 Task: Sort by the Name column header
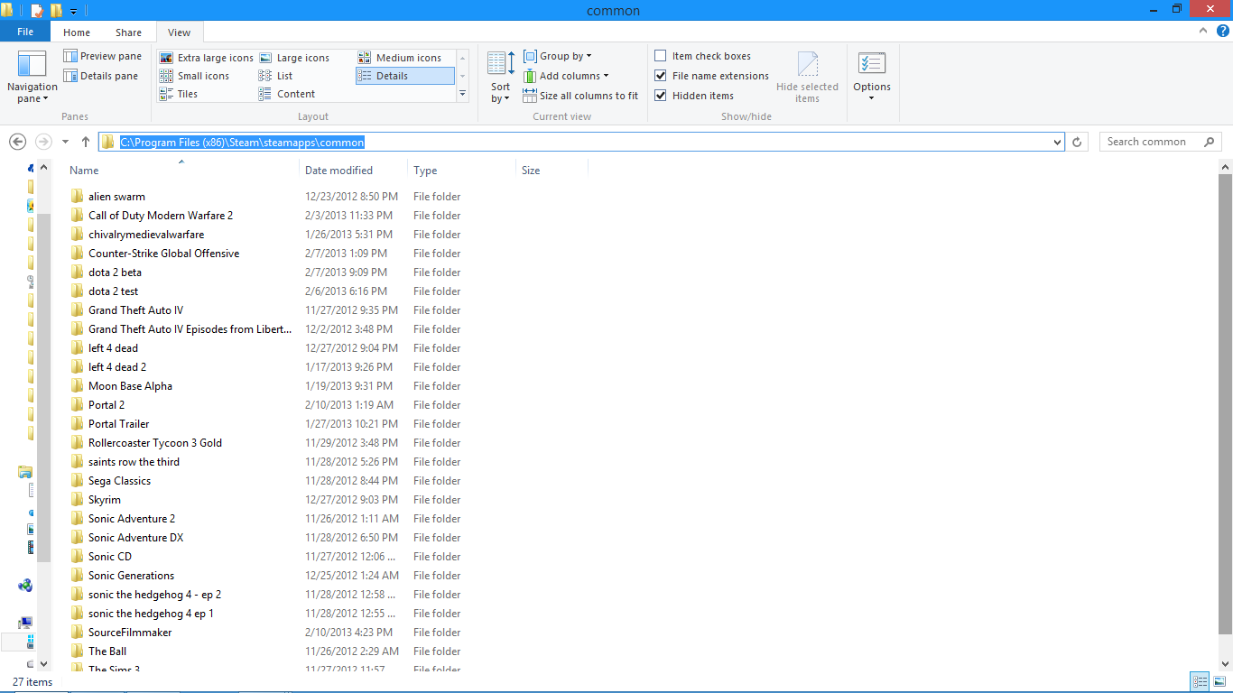click(181, 170)
